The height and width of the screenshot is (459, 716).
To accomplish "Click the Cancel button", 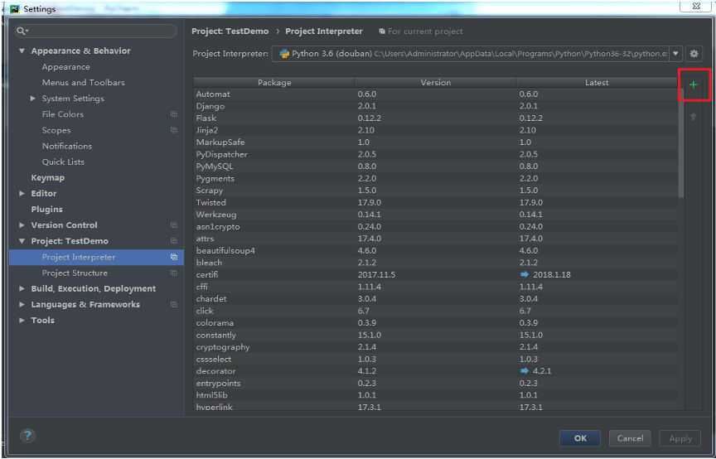I will pos(630,438).
